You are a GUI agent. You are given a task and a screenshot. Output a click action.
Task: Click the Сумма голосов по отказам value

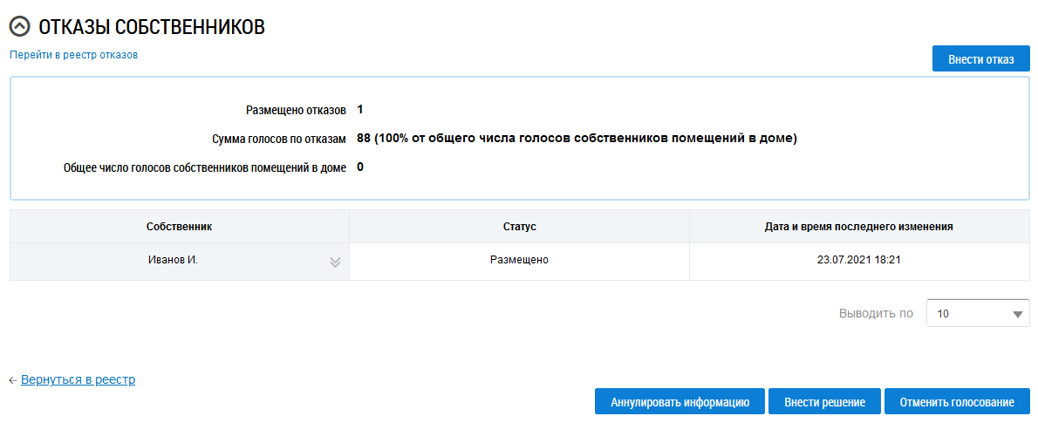tap(577, 138)
